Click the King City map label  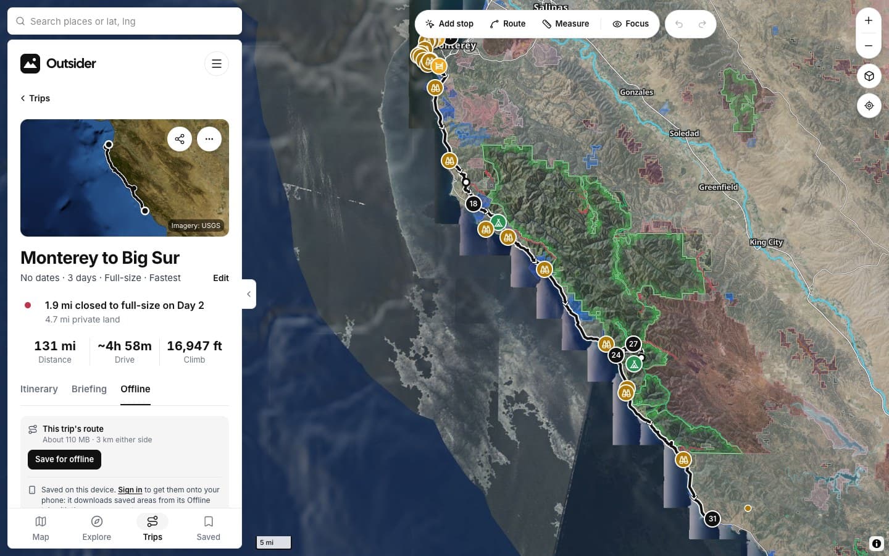point(766,242)
